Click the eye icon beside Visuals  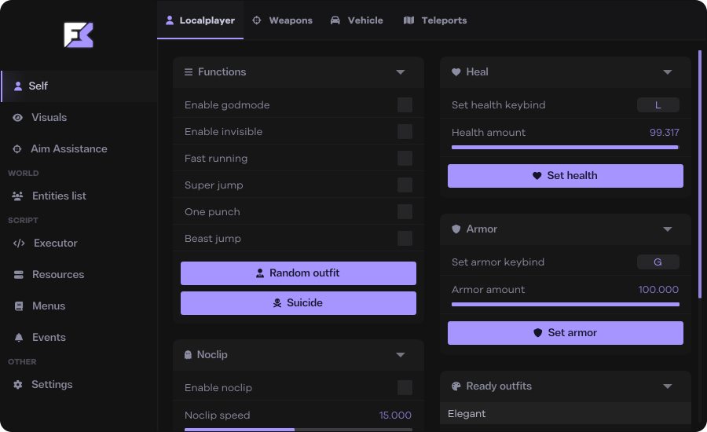[x=17, y=118]
